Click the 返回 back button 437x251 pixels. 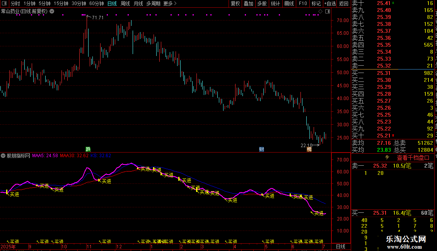coord(344,3)
